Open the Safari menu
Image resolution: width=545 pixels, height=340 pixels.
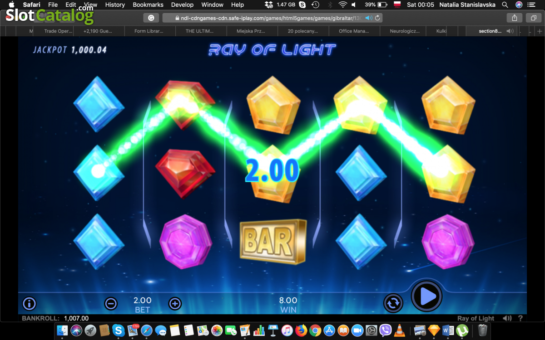[x=32, y=5]
